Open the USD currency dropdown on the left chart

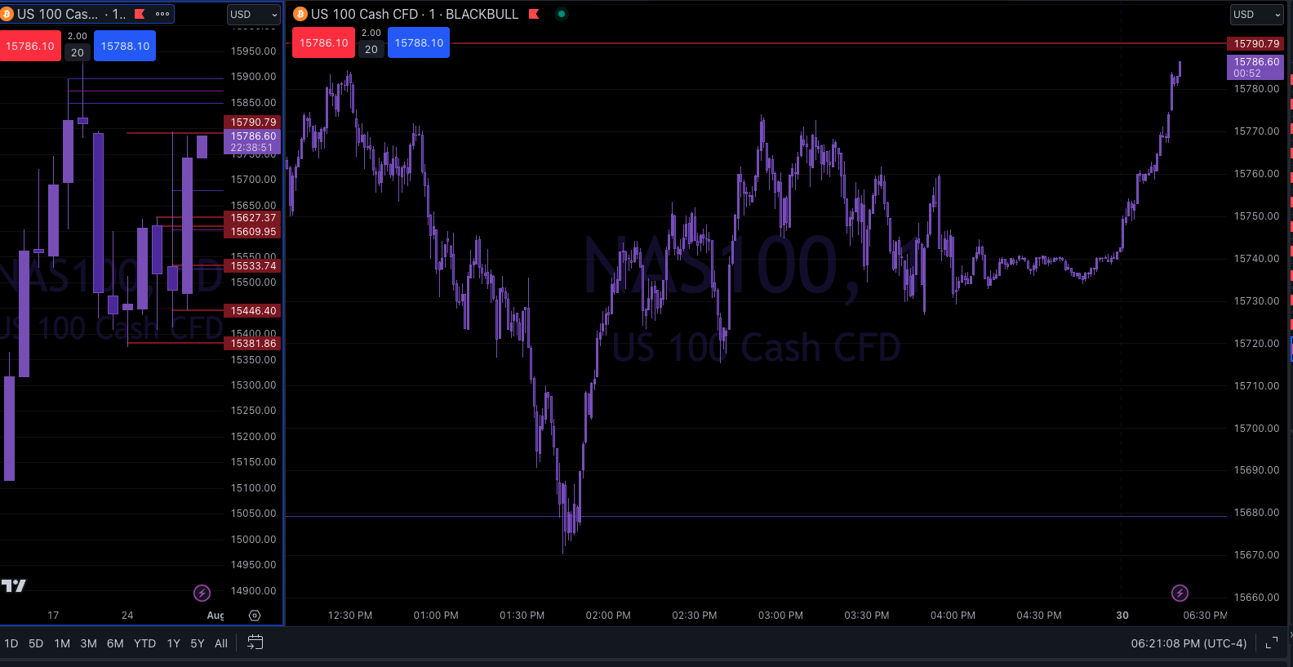click(253, 14)
